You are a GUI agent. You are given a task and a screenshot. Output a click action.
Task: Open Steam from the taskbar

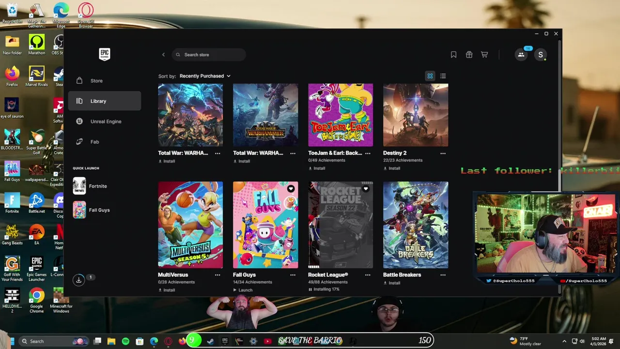(x=210, y=341)
